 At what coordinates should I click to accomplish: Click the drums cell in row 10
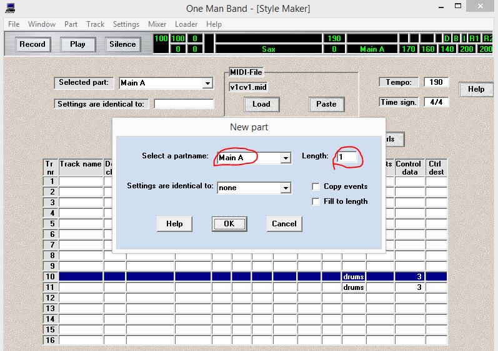click(x=354, y=277)
